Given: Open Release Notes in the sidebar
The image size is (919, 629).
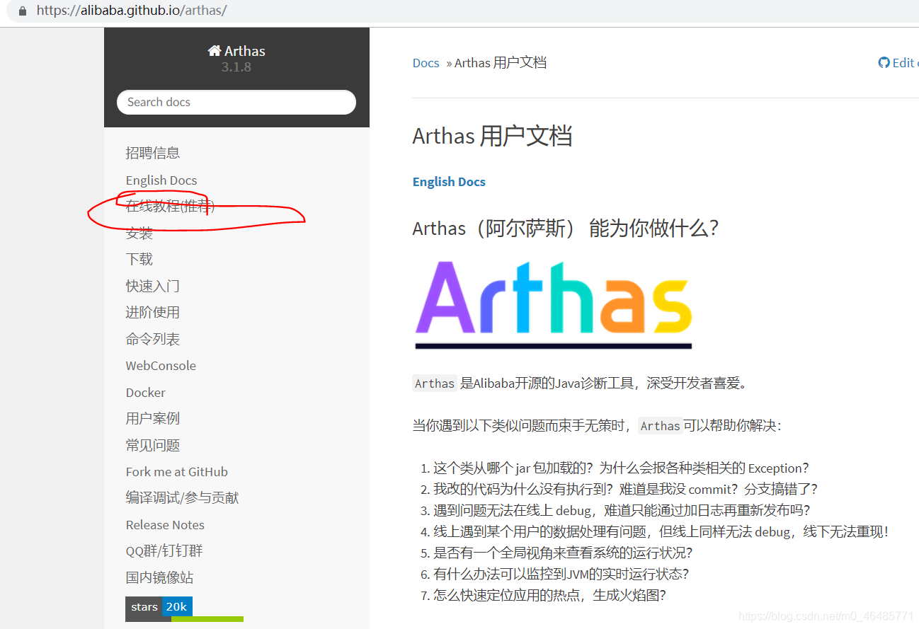Looking at the screenshot, I should coord(165,525).
